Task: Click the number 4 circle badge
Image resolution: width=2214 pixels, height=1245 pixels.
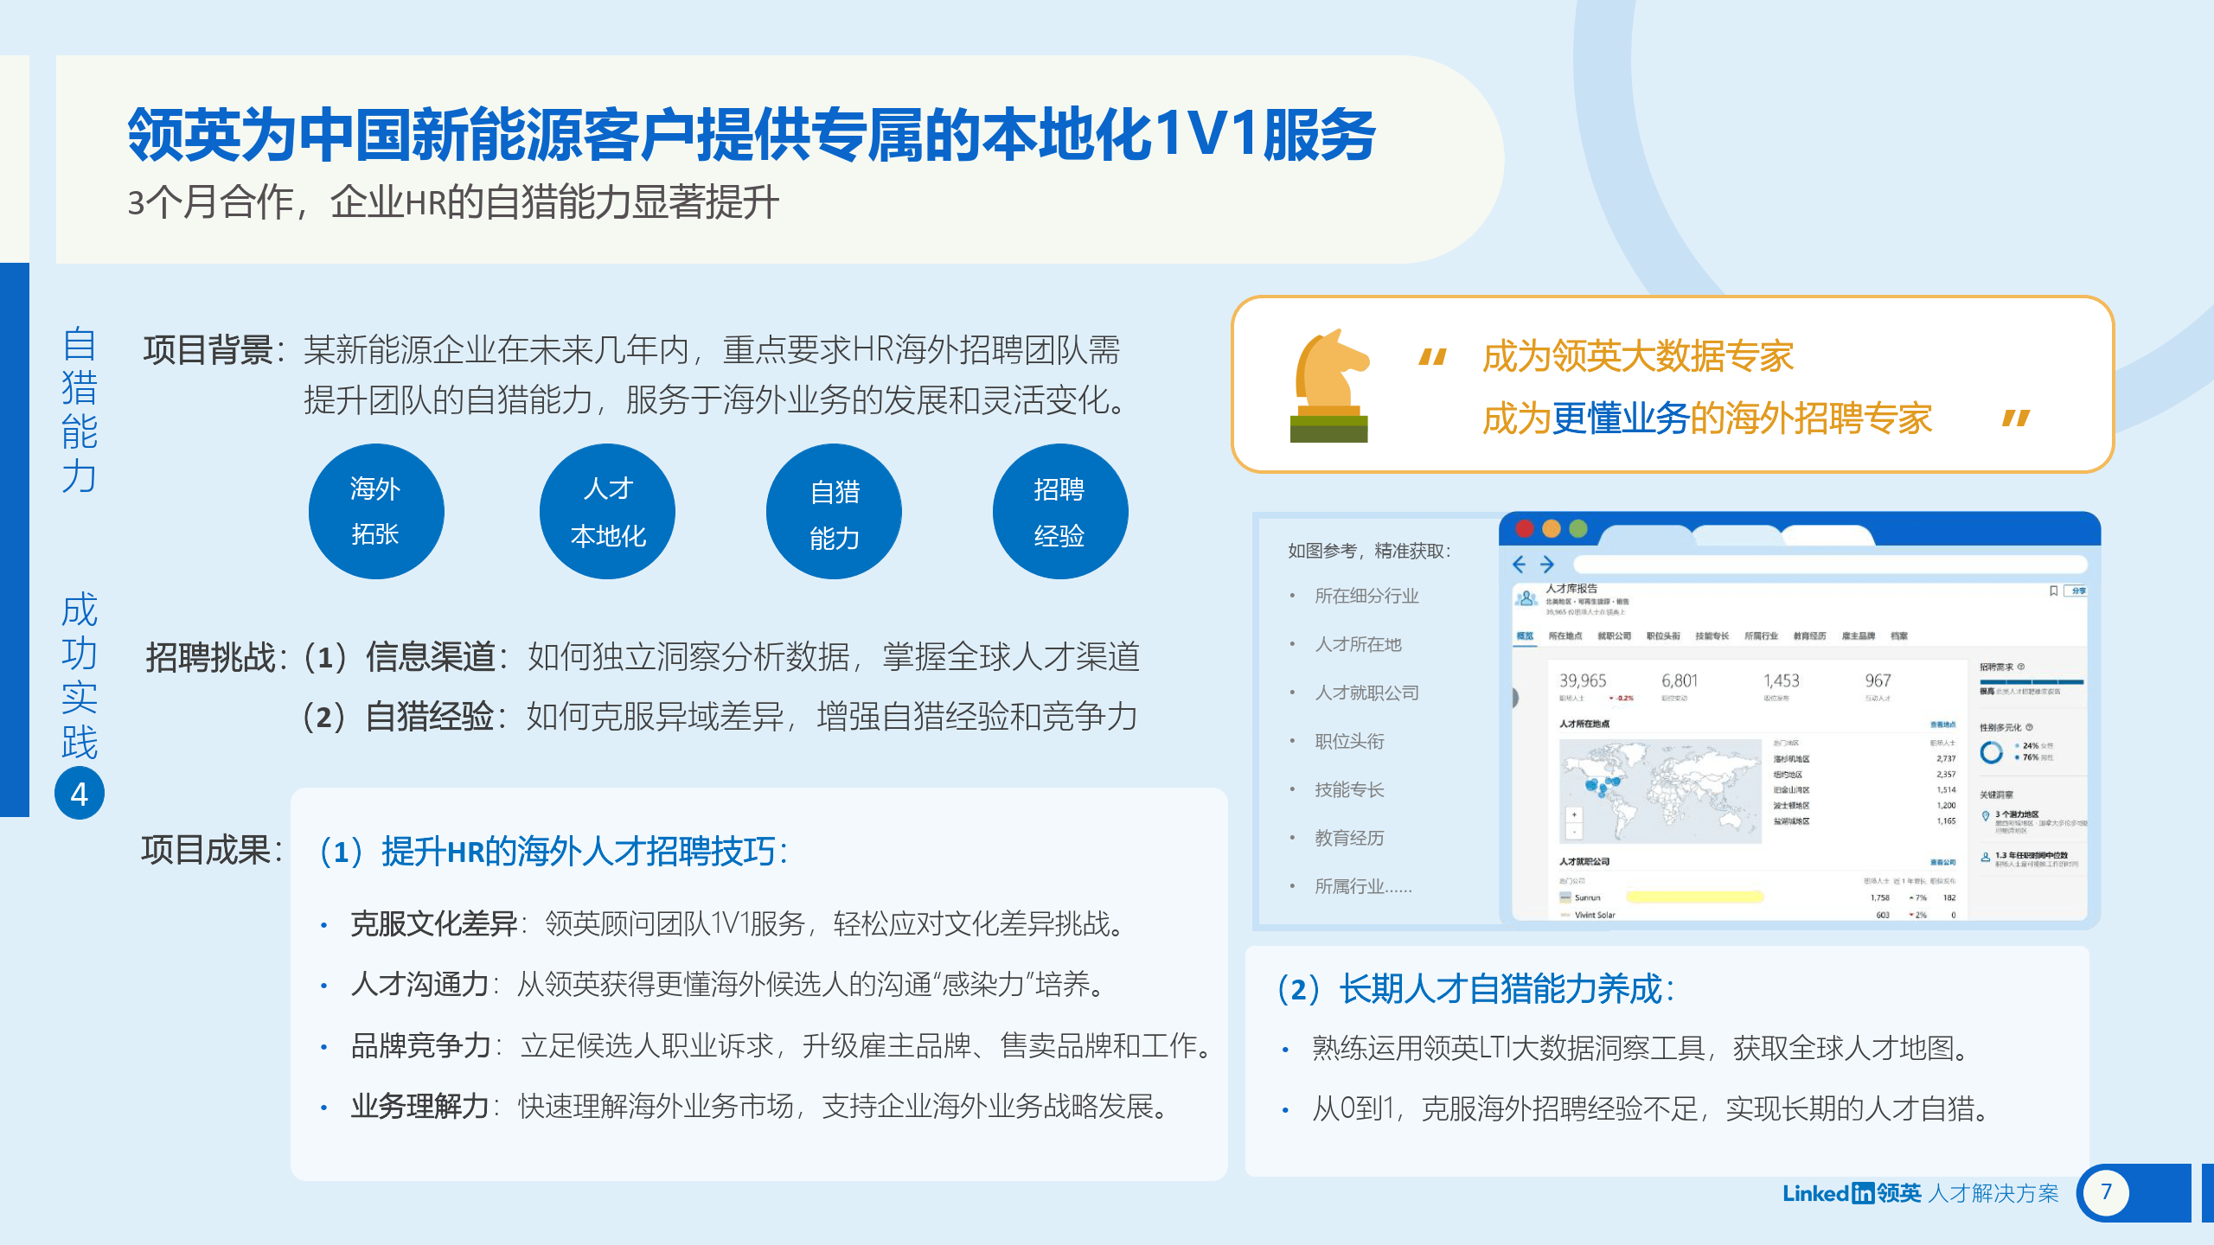Action: point(80,793)
